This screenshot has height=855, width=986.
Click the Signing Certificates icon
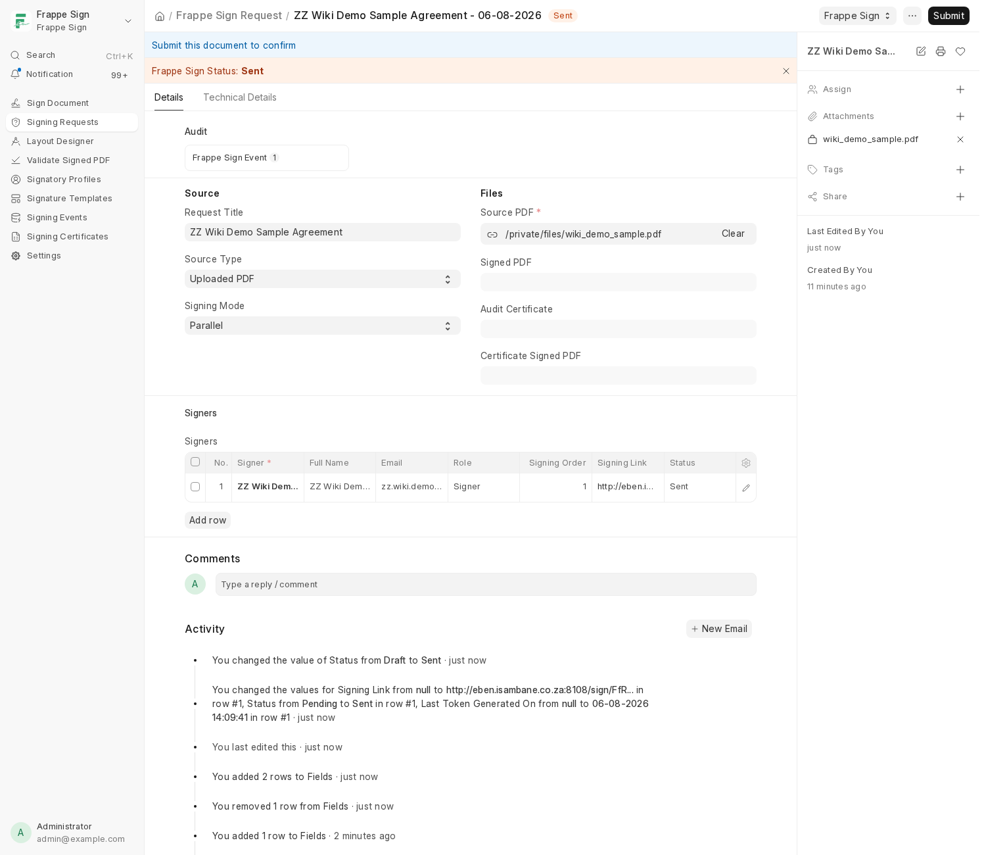coord(16,237)
